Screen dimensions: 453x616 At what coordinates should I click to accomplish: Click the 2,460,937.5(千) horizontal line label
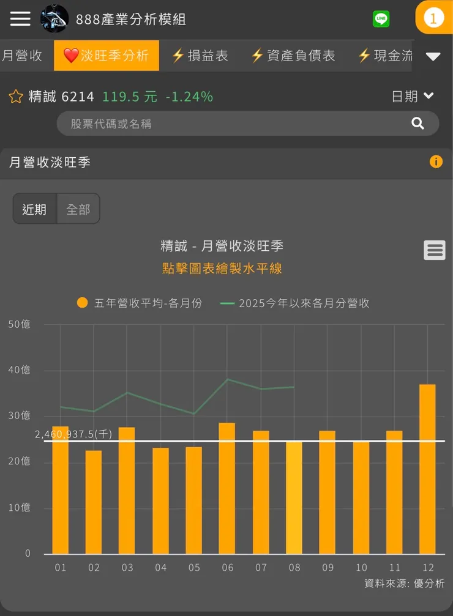pyautogui.click(x=73, y=434)
